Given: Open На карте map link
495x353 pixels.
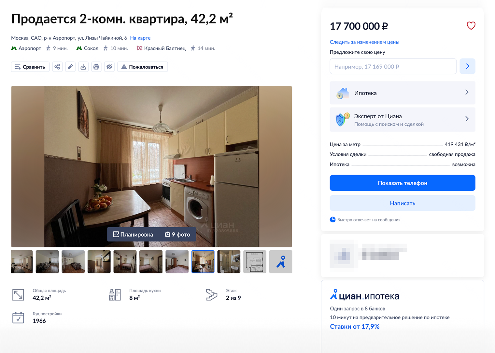Looking at the screenshot, I should pyautogui.click(x=140, y=38).
